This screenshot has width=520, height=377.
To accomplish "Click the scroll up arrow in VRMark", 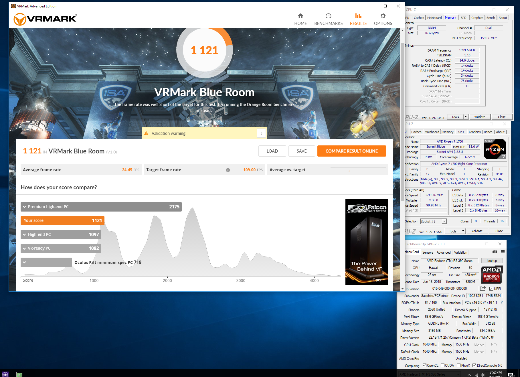I will 402,30.
